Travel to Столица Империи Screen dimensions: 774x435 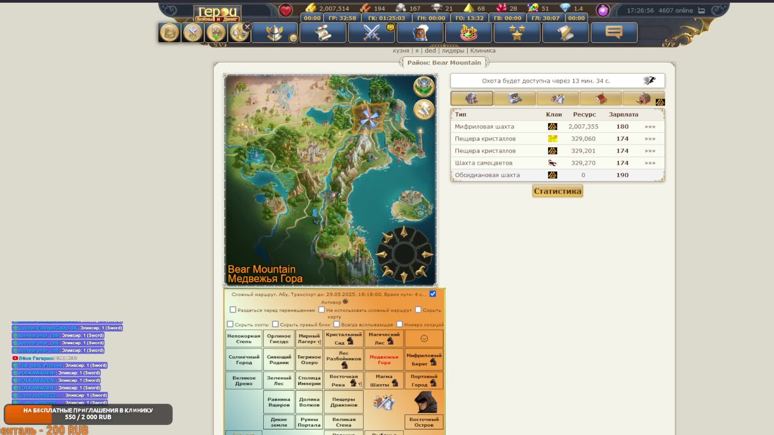pyautogui.click(x=309, y=380)
